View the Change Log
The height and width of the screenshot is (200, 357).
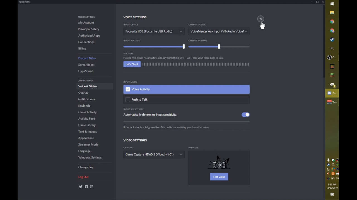[x=86, y=167]
